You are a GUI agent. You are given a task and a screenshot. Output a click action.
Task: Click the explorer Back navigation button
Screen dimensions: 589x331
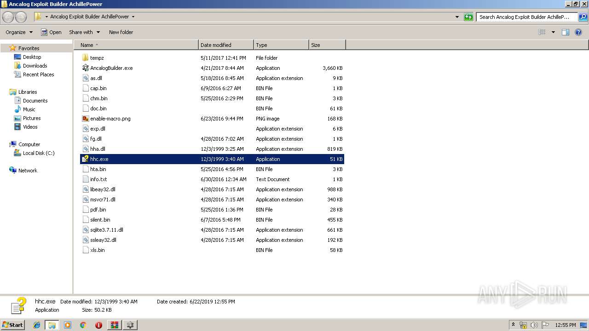point(8,17)
